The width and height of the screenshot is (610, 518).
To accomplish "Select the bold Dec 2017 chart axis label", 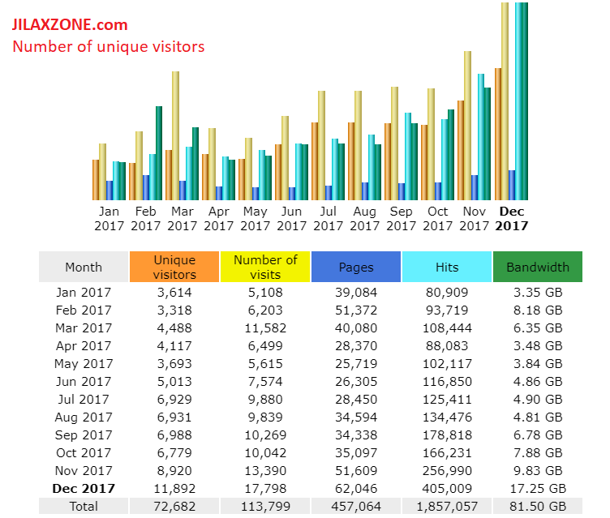I will tap(512, 219).
